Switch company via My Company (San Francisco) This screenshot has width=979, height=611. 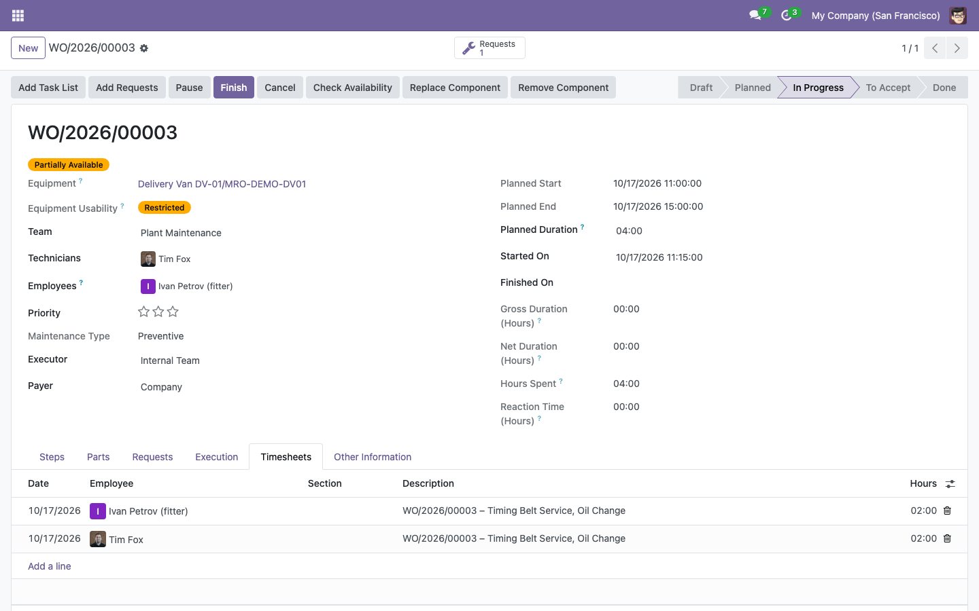(876, 15)
